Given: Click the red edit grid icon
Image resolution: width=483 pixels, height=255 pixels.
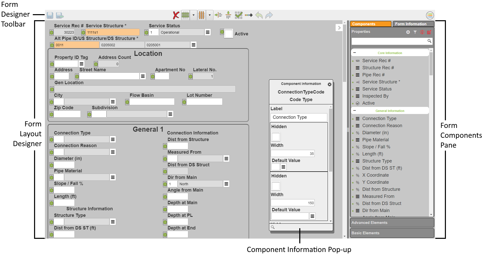Looking at the screenshot, I should (429, 32).
